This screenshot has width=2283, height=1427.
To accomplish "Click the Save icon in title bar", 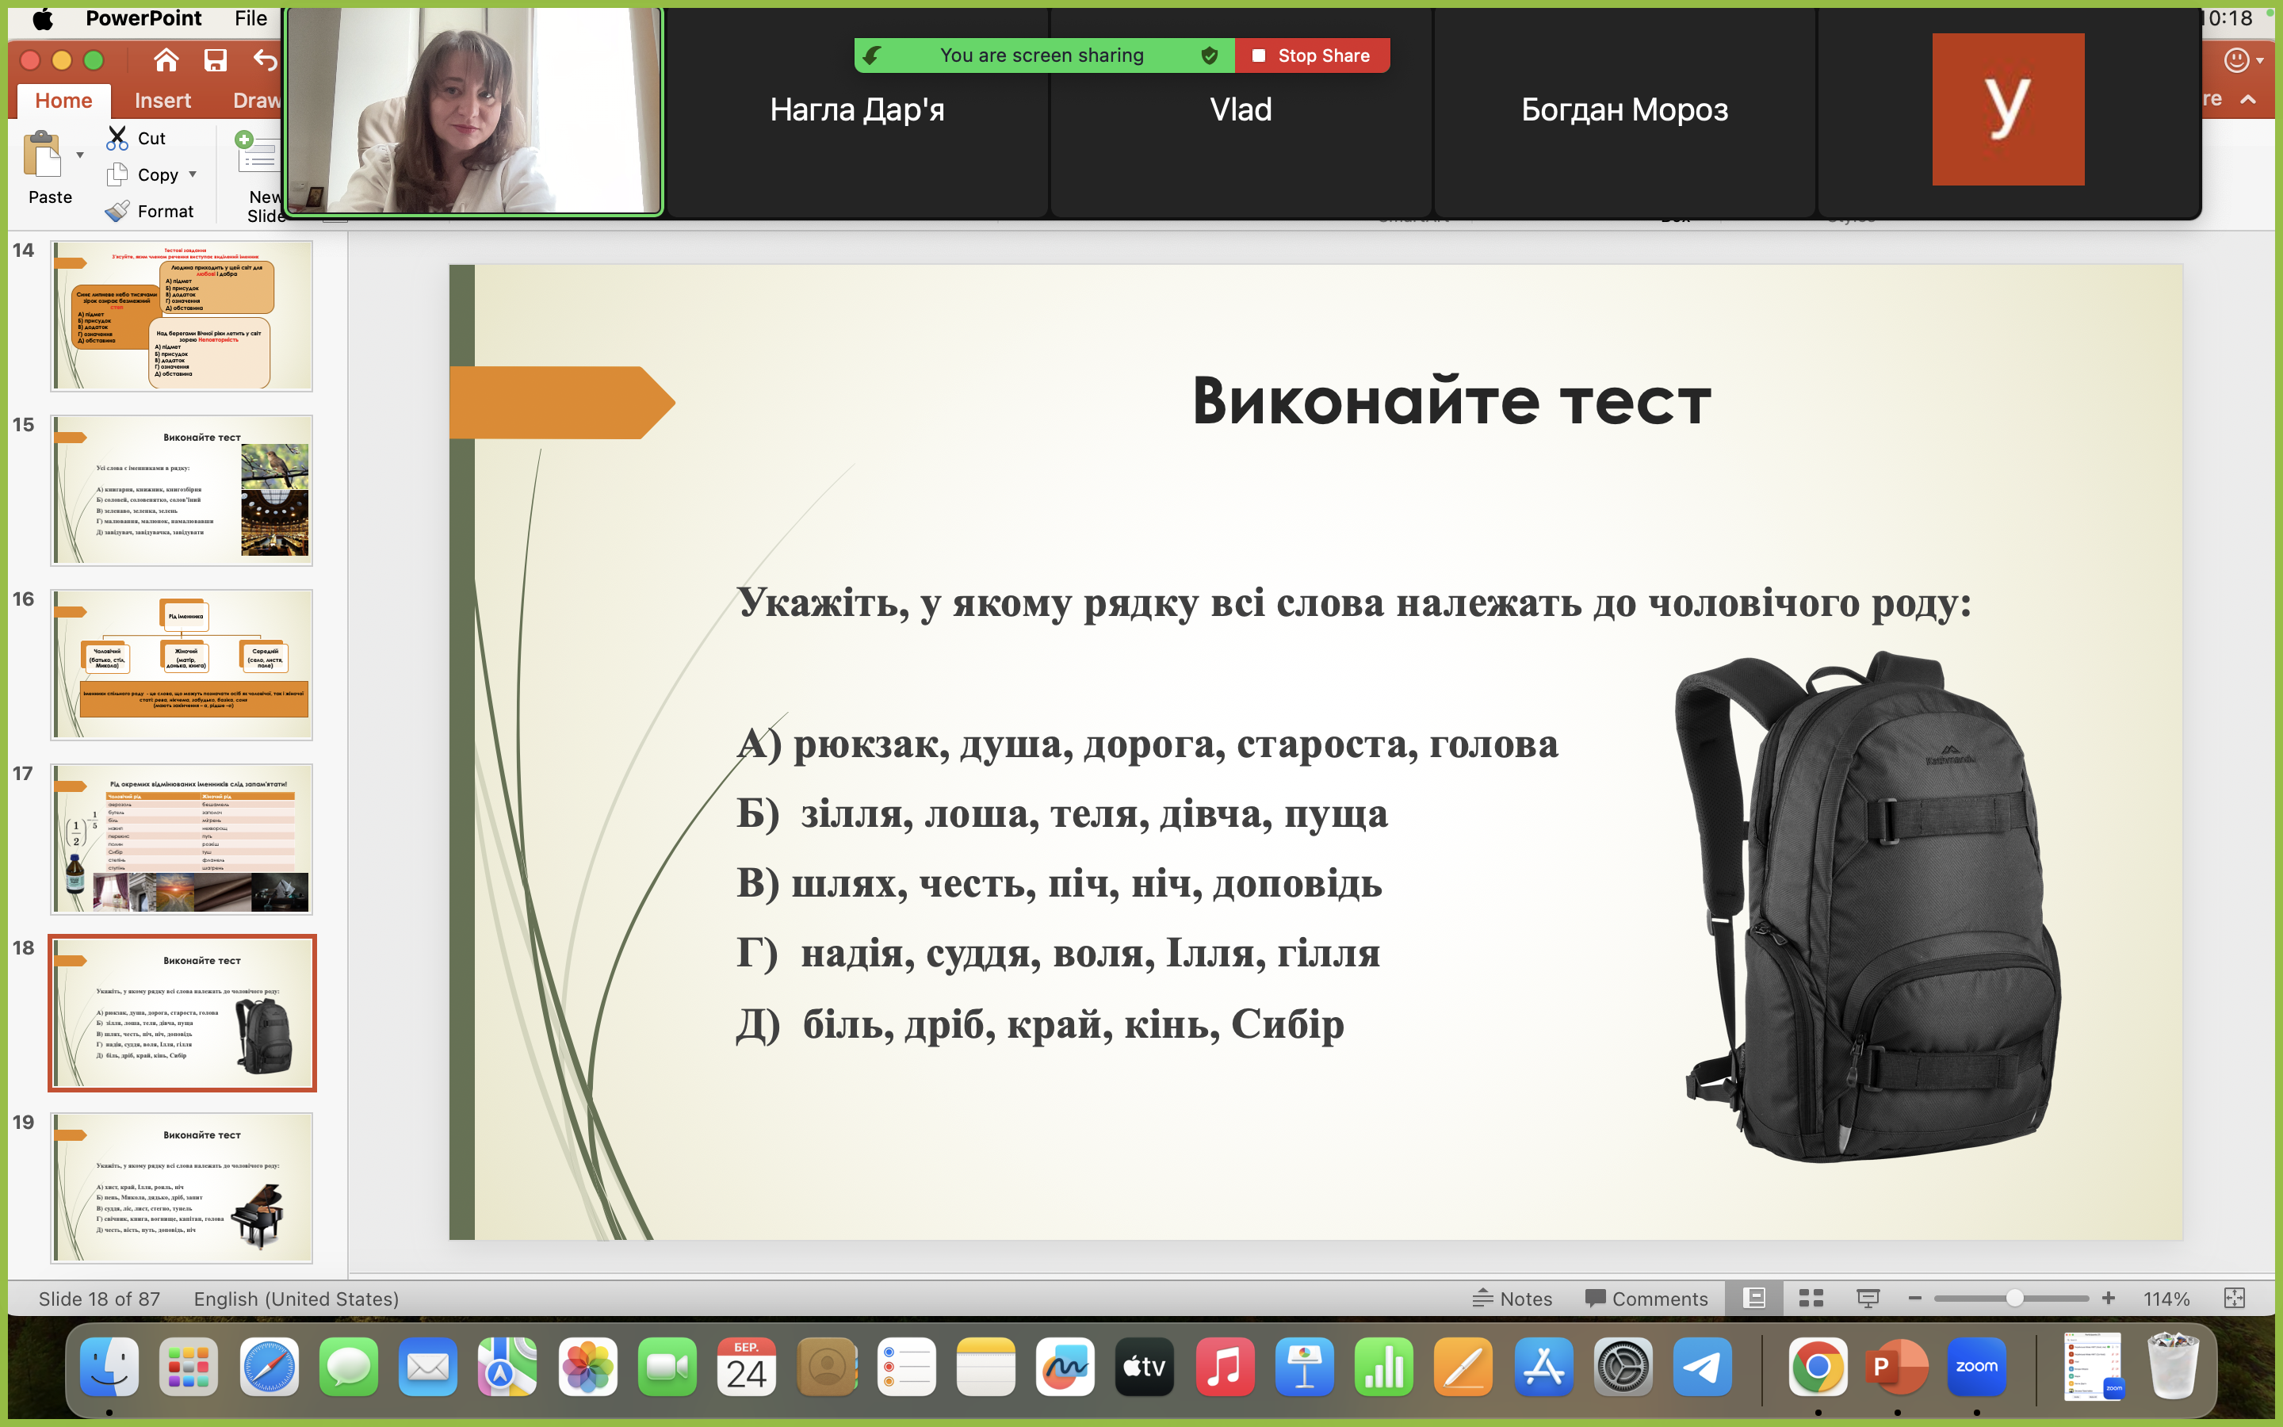I will [x=215, y=60].
